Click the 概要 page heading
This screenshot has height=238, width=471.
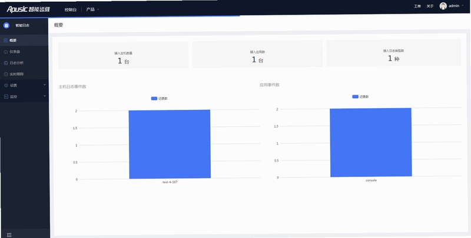pos(58,25)
